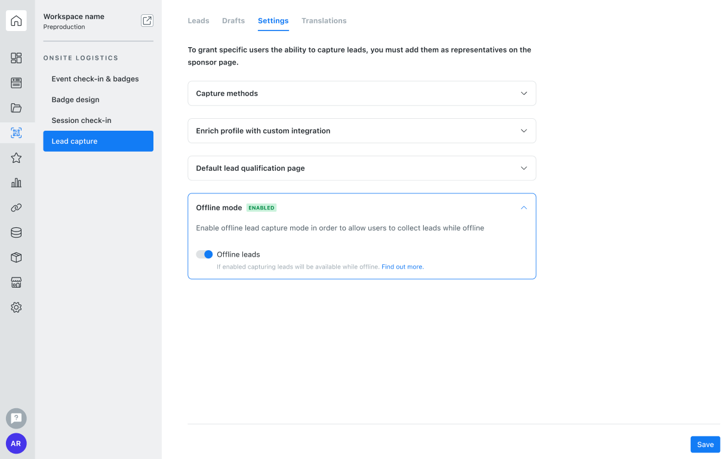
Task: Switch to the Leads tab
Action: pos(198,21)
